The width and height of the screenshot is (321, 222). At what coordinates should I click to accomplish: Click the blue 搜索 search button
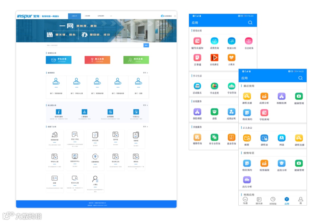146,45
